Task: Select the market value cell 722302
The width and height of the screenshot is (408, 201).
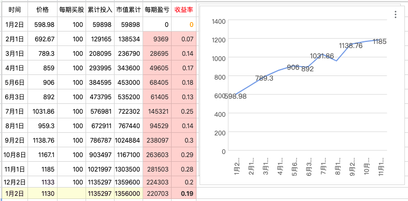Action: tap(128, 112)
